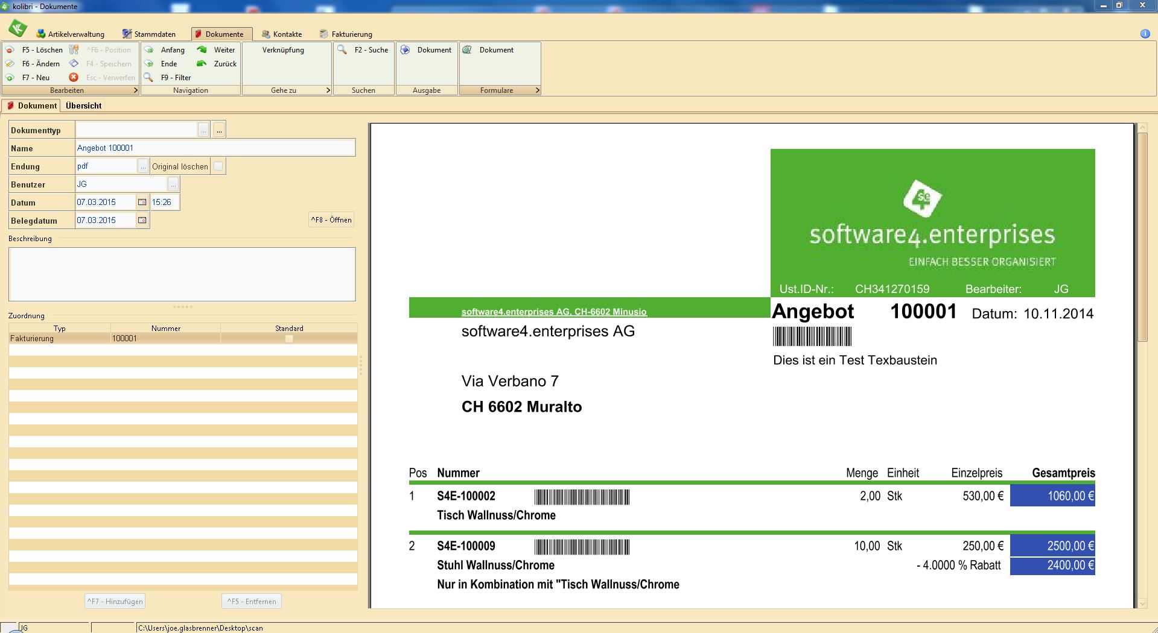The image size is (1158, 633).
Task: Click ^F5 - Entfernen button
Action: pos(252,601)
